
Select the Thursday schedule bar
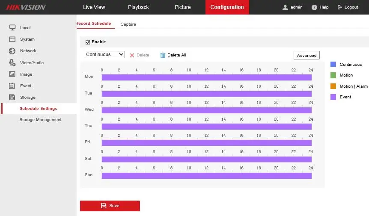pos(207,127)
